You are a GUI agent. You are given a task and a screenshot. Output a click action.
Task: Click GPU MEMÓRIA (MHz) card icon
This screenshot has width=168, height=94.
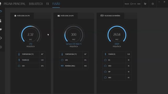pos(62,66)
